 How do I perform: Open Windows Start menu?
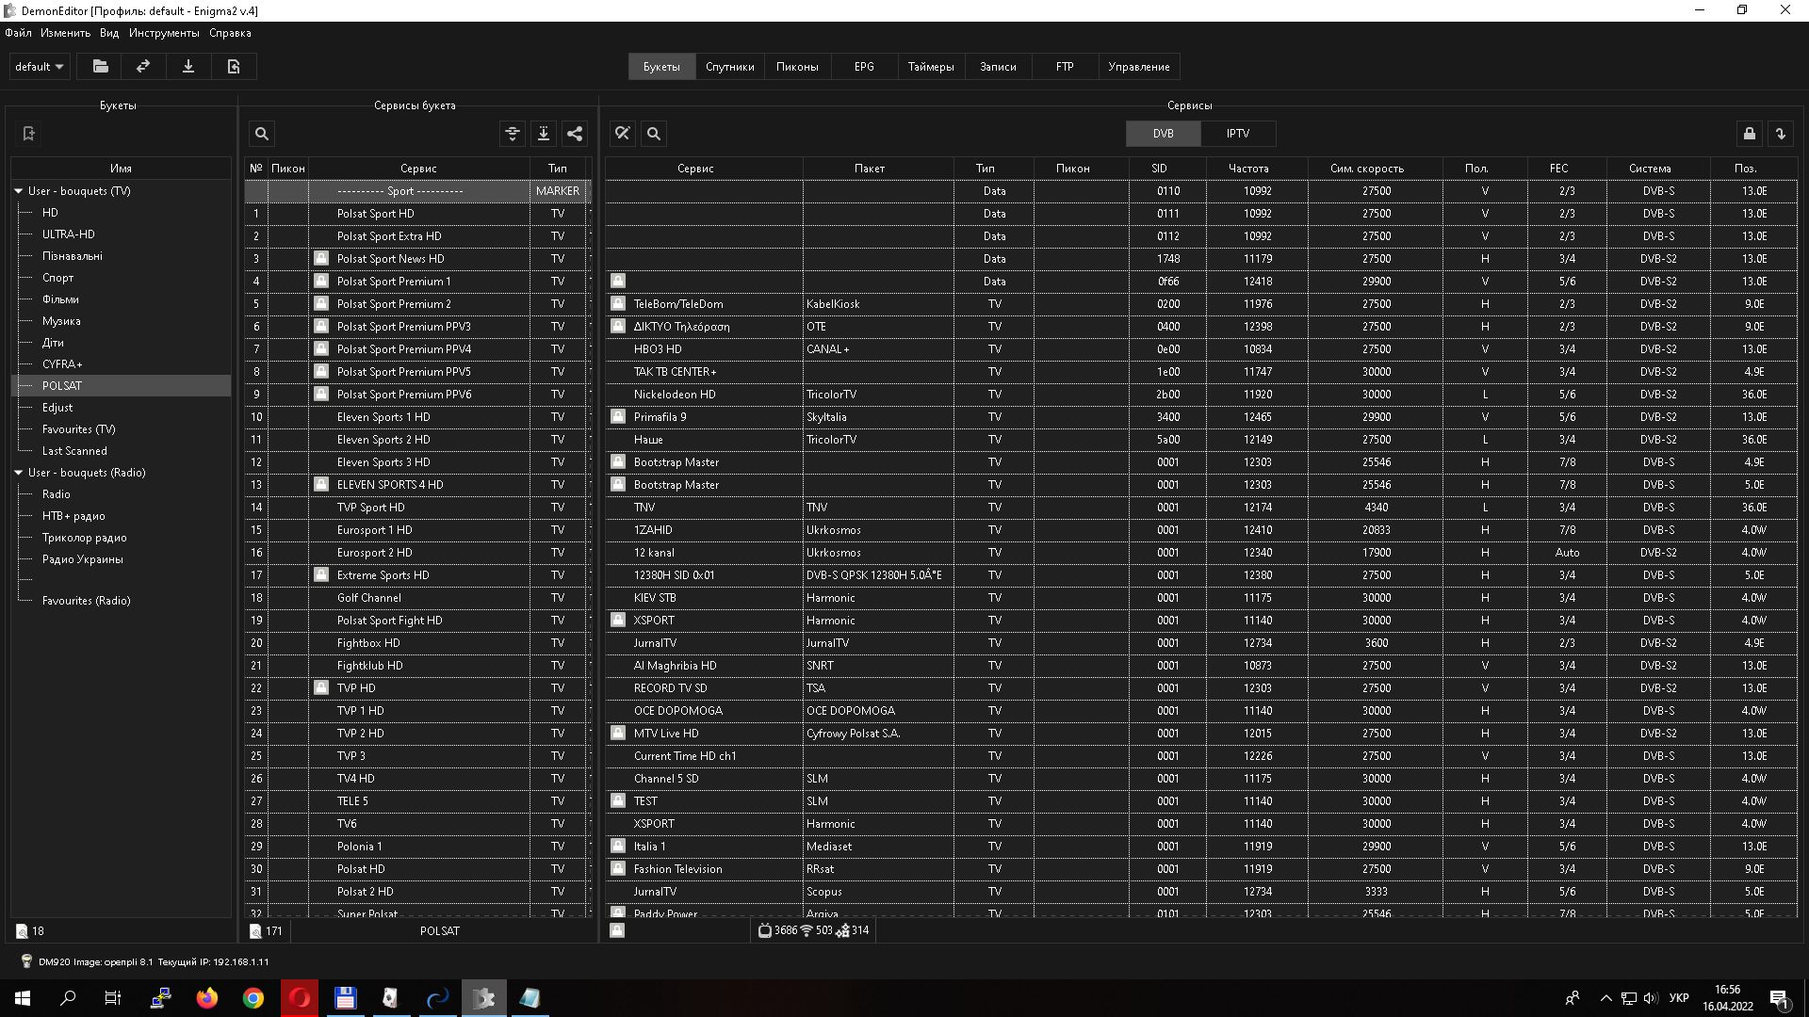click(23, 998)
